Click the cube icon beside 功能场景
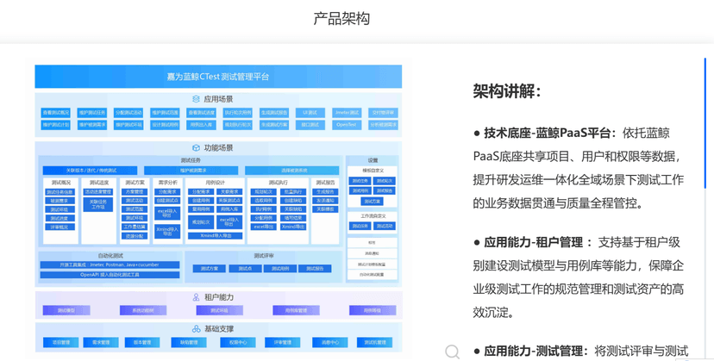This screenshot has width=714, height=361. [196, 148]
